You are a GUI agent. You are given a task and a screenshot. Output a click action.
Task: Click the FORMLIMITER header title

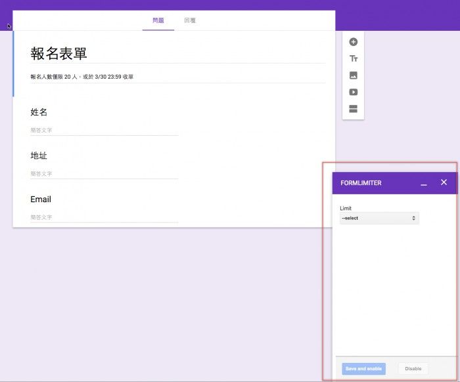coord(361,183)
